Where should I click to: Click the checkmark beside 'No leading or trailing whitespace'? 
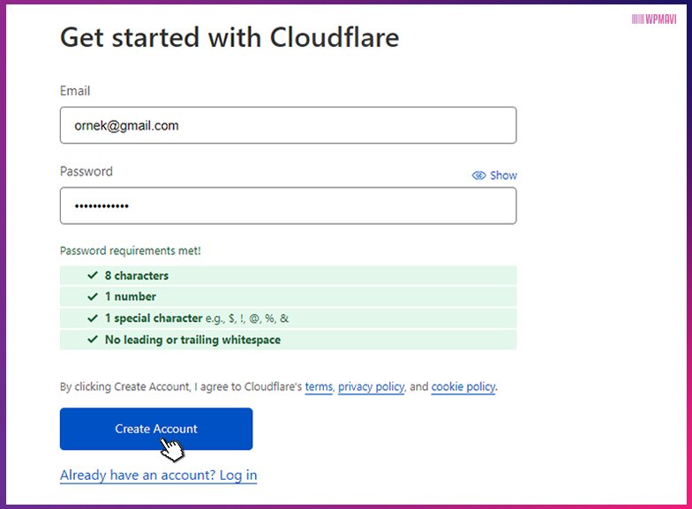click(x=92, y=340)
